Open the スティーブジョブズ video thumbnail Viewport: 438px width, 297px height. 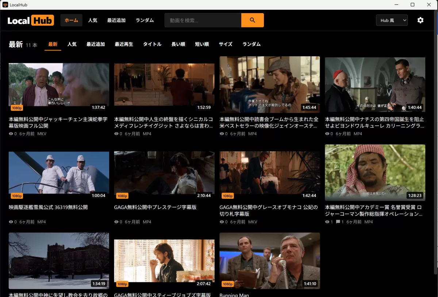[x=164, y=261]
